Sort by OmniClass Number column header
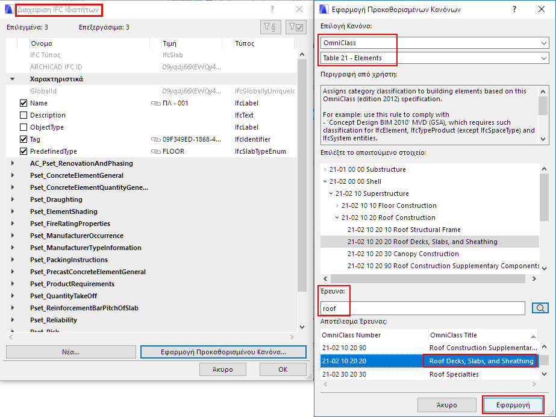 375,335
